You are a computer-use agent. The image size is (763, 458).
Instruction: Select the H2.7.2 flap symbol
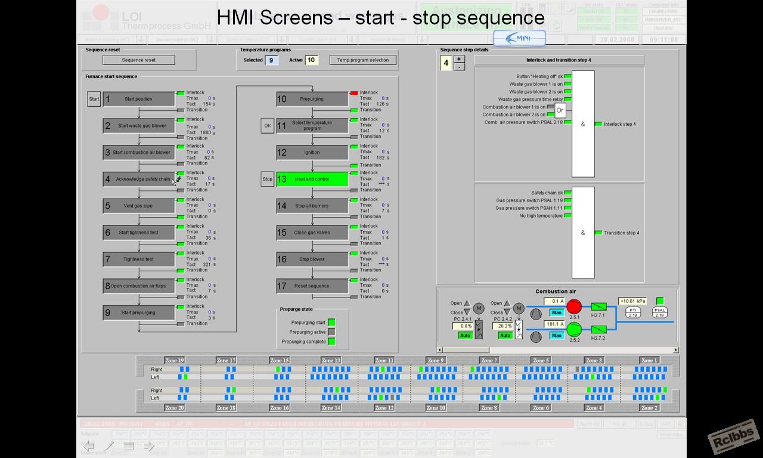point(598,329)
